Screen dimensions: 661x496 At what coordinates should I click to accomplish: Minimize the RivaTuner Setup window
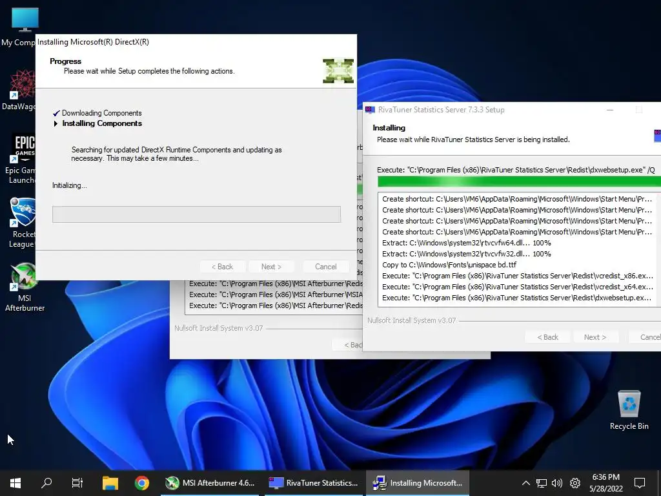point(610,110)
